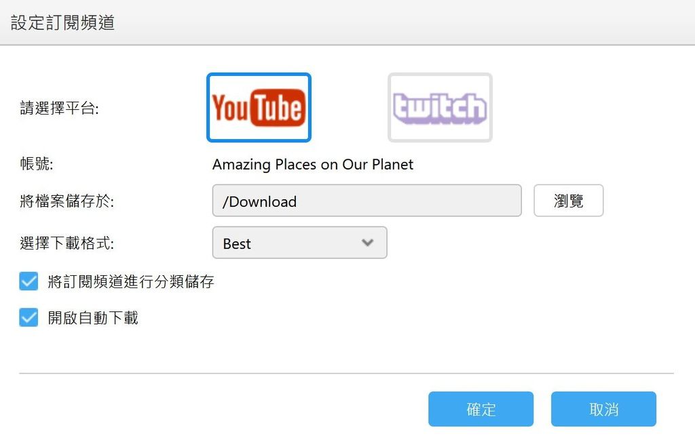Click the 選擇下載格式 label
695x440 pixels.
pos(67,243)
